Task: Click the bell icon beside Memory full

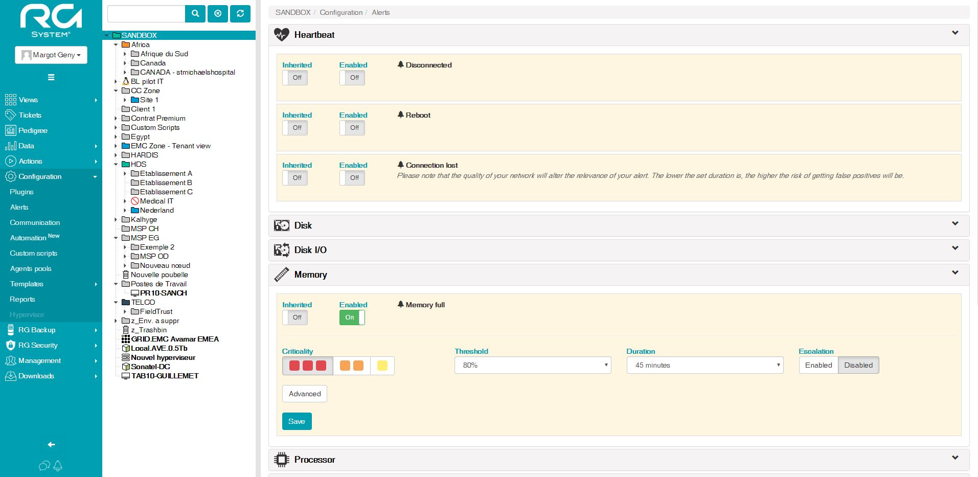Action: (401, 305)
